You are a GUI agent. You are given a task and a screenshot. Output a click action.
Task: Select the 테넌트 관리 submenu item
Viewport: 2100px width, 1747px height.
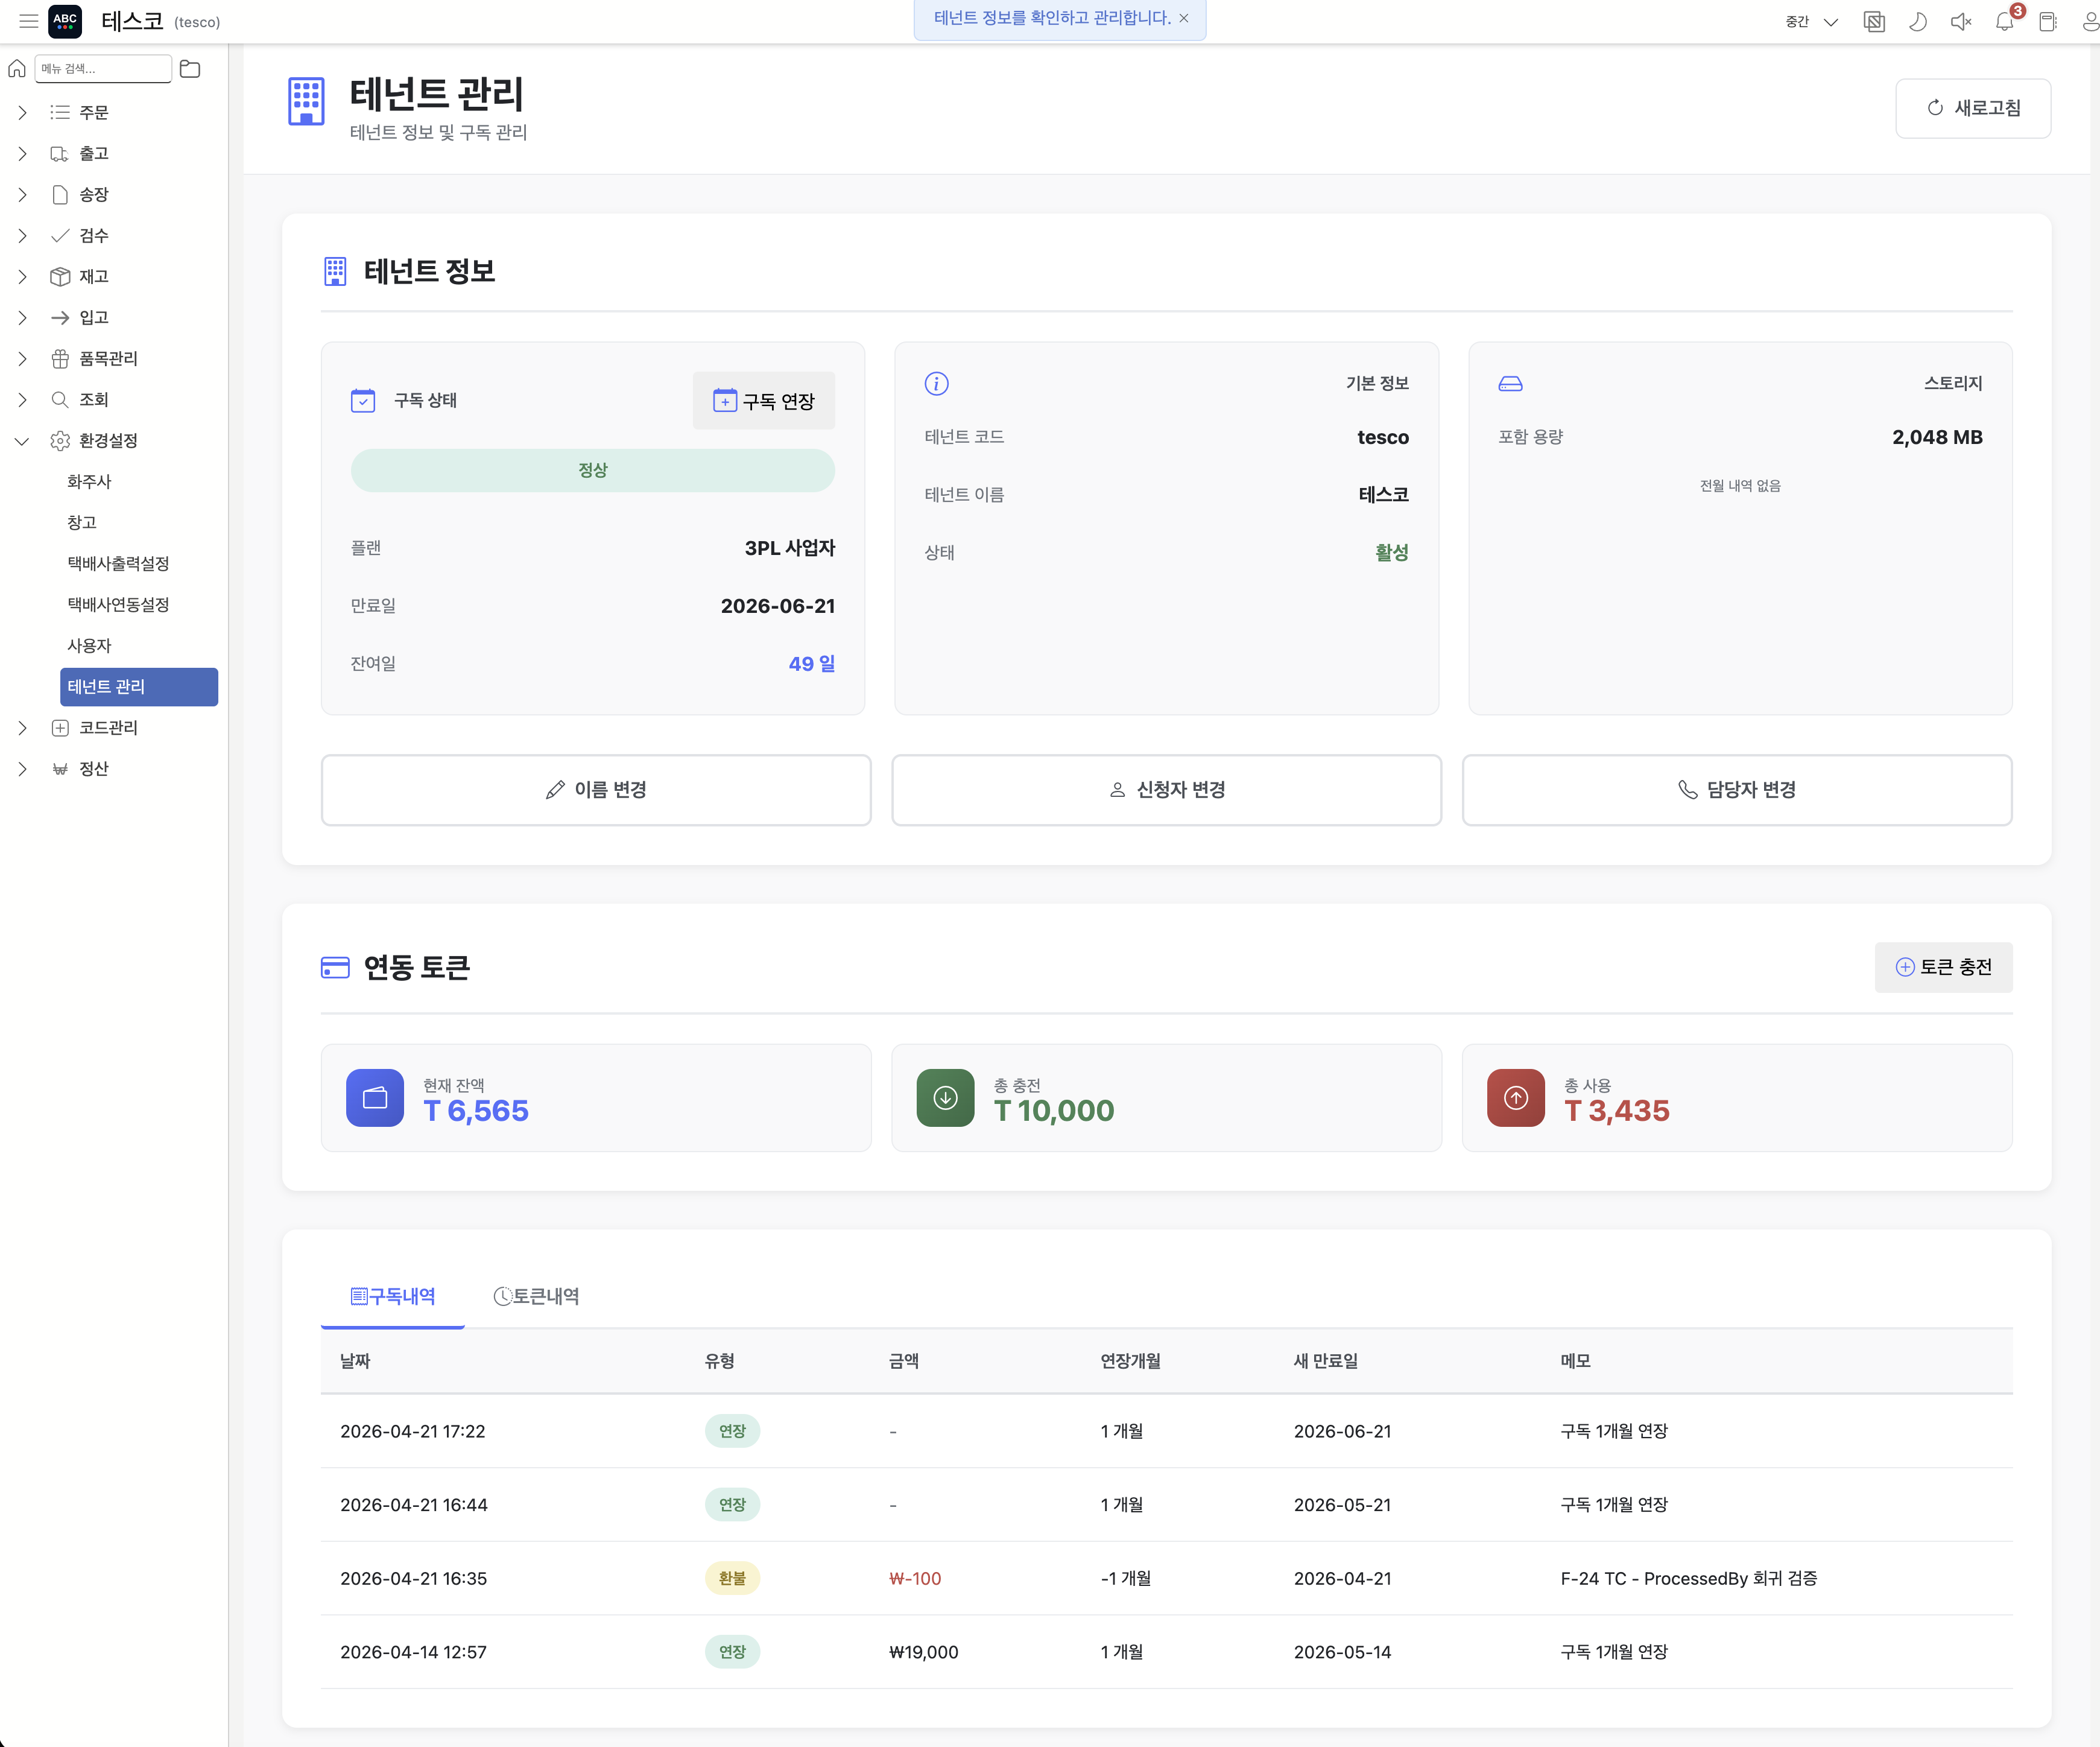[139, 687]
